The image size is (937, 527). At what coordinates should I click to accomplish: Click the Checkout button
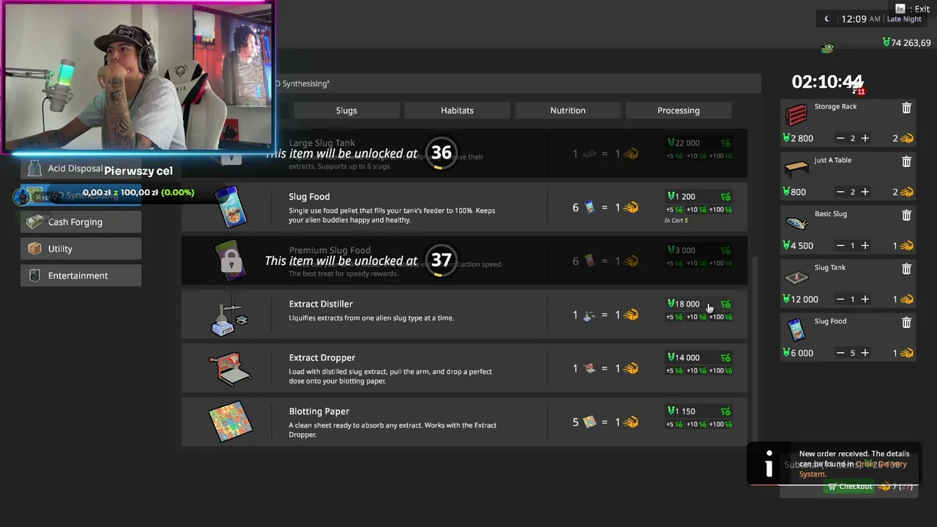click(849, 487)
